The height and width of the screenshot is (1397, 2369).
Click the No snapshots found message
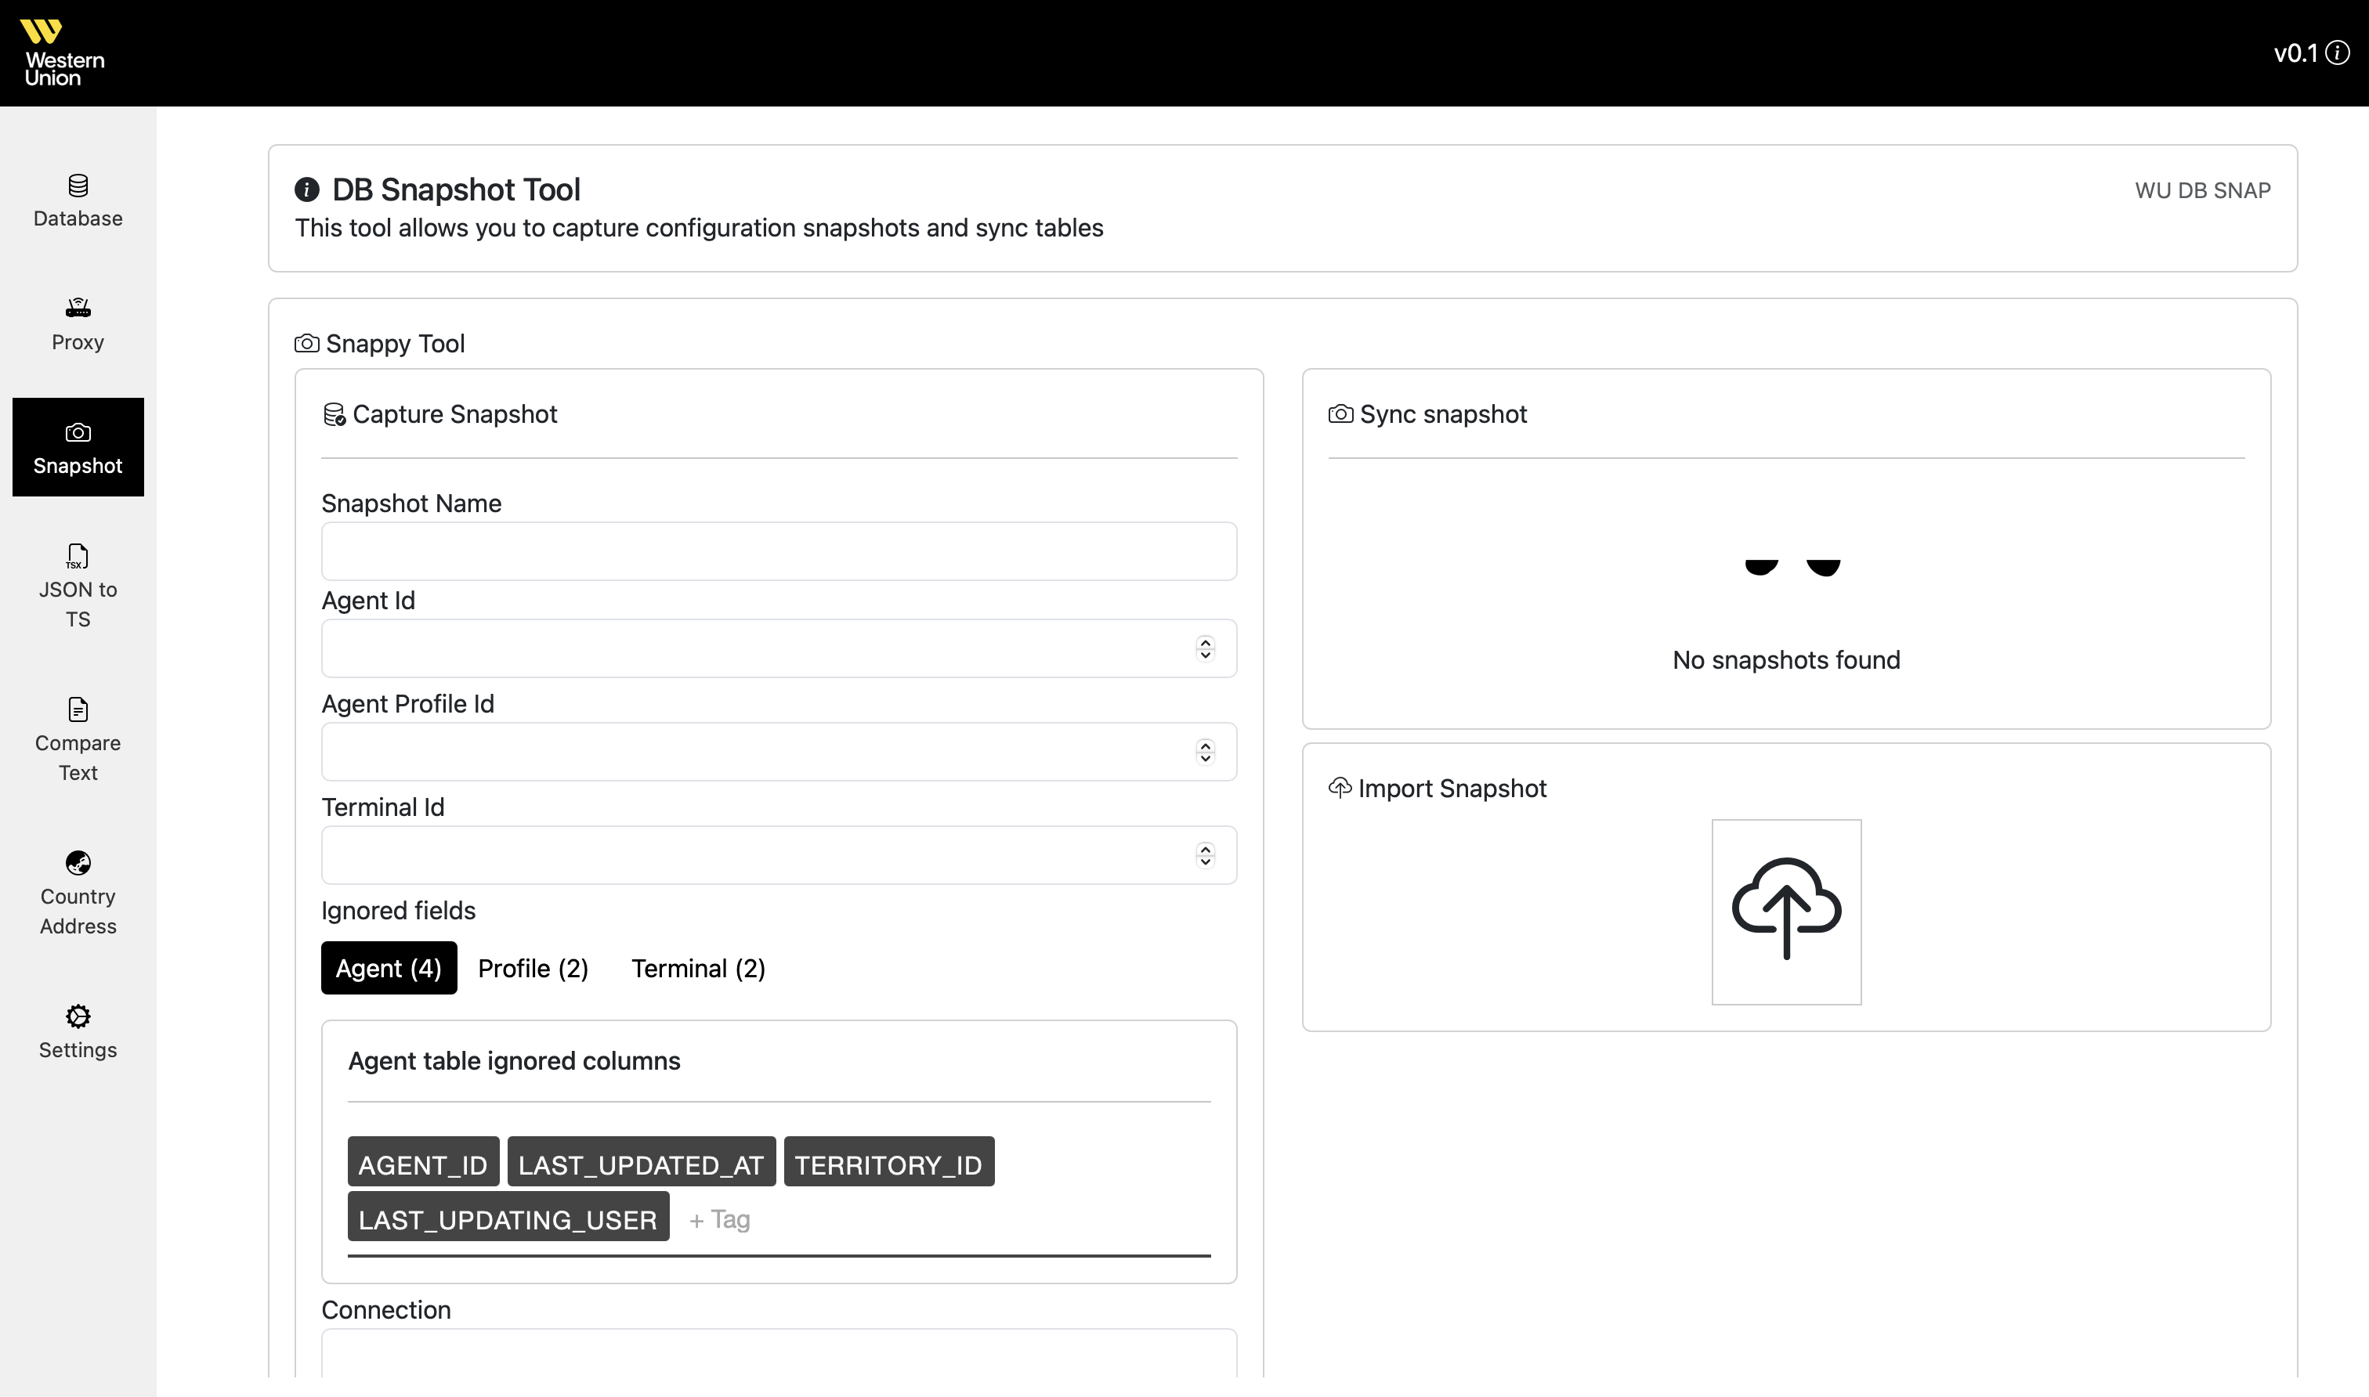[1786, 660]
